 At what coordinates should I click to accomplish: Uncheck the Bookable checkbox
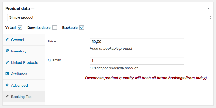(x=82, y=27)
